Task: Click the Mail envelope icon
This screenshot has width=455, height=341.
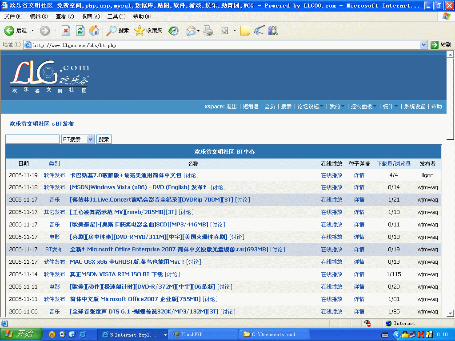Action: [x=191, y=31]
